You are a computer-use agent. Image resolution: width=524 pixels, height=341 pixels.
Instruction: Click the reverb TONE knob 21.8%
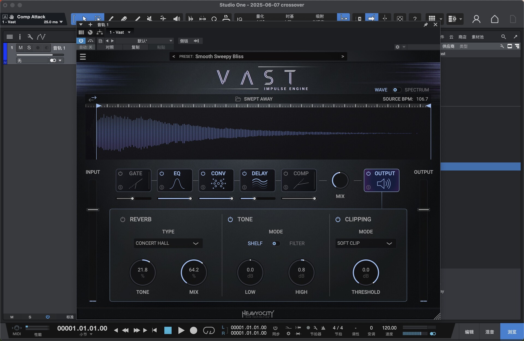pyautogui.click(x=142, y=273)
